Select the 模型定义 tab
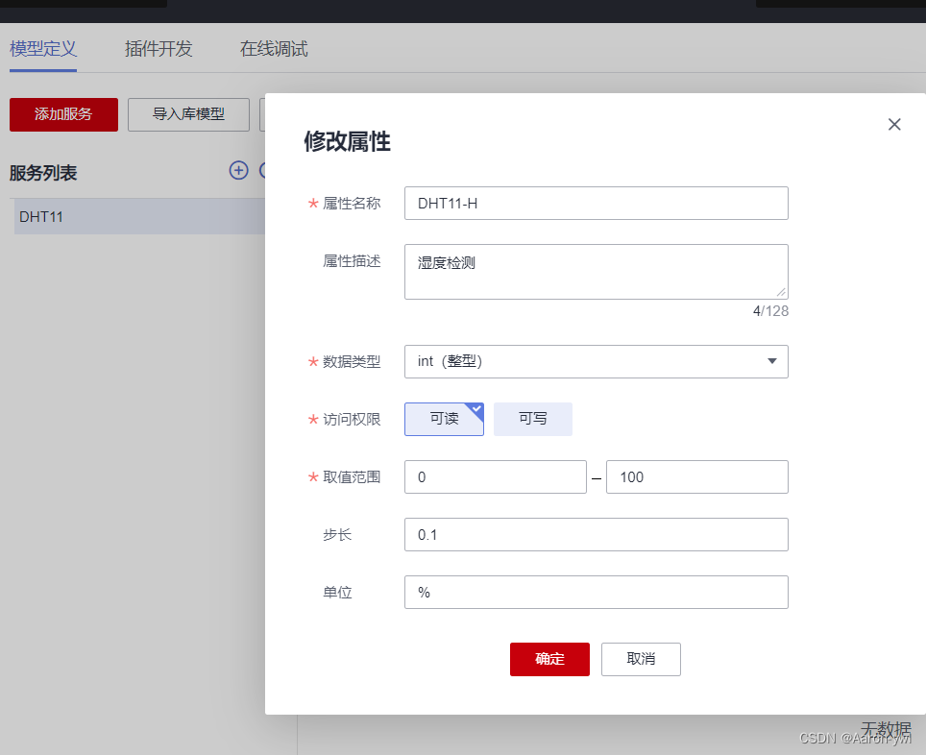The width and height of the screenshot is (926, 755). [42, 48]
